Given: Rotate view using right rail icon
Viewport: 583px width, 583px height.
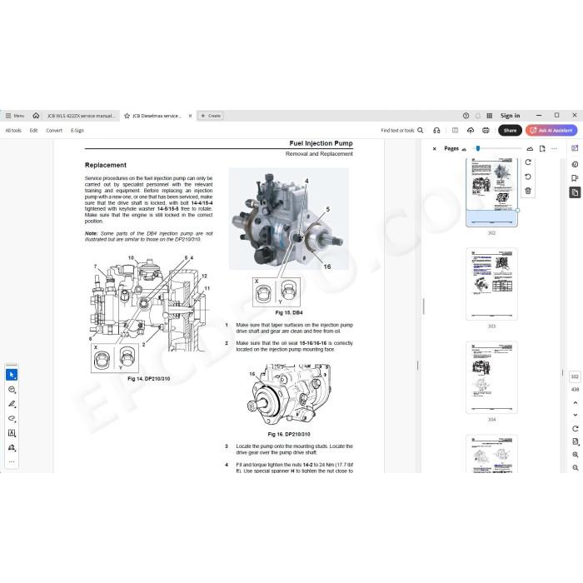Looking at the screenshot, I should pos(576,429).
